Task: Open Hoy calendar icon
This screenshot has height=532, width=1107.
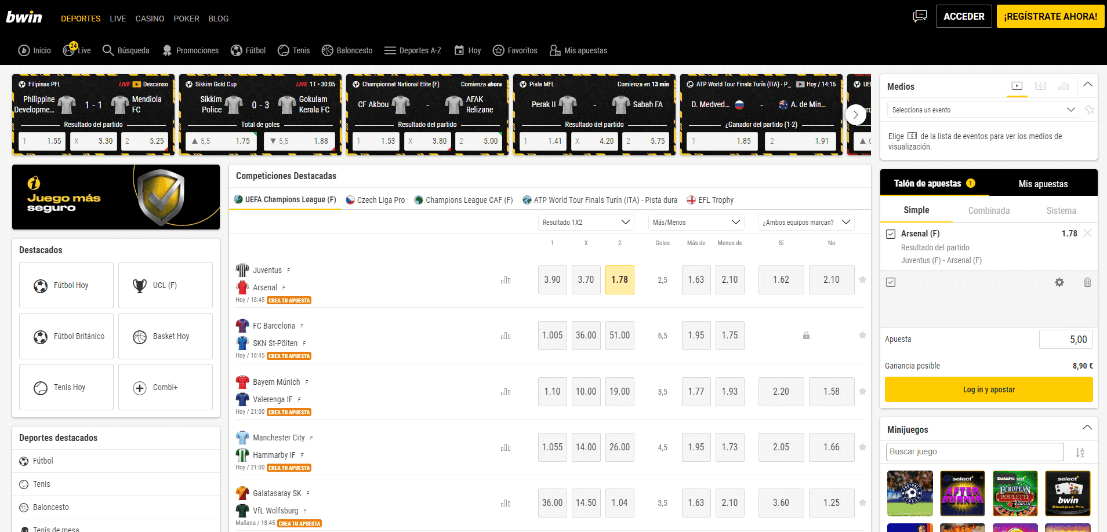Action: pos(467,50)
